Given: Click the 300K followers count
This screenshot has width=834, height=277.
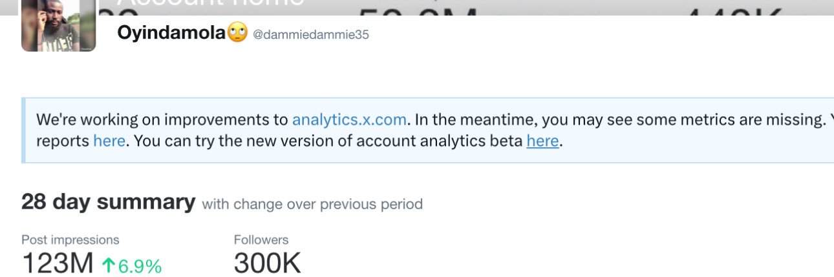Looking at the screenshot, I should click(267, 264).
